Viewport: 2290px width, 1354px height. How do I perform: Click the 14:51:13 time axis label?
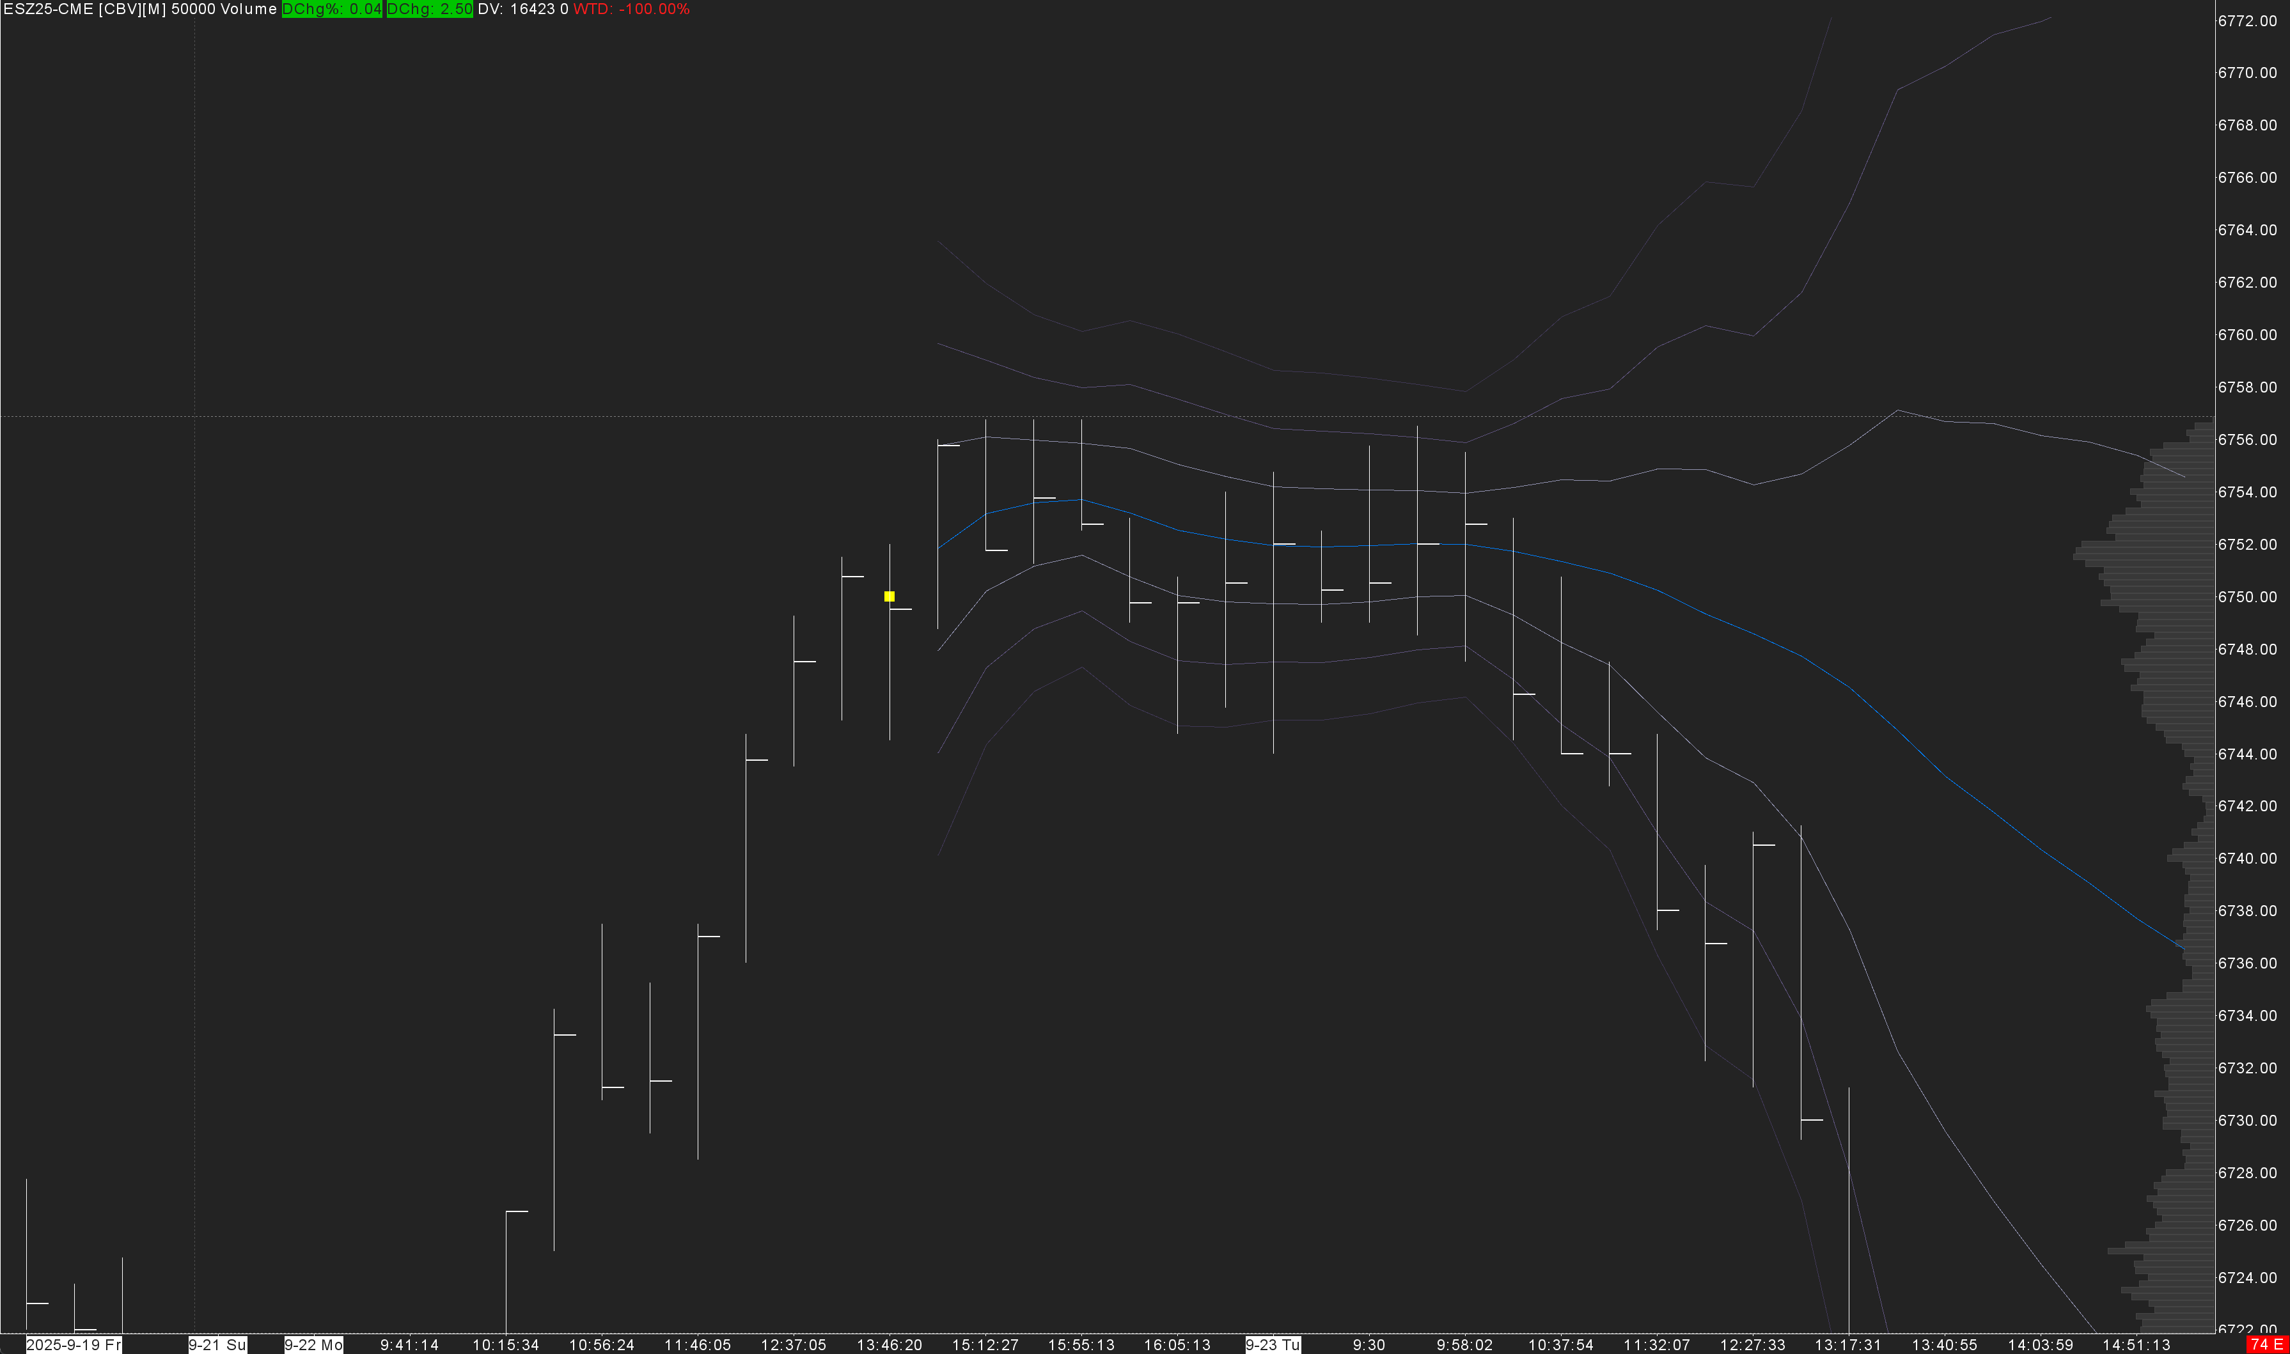pos(2136,1345)
